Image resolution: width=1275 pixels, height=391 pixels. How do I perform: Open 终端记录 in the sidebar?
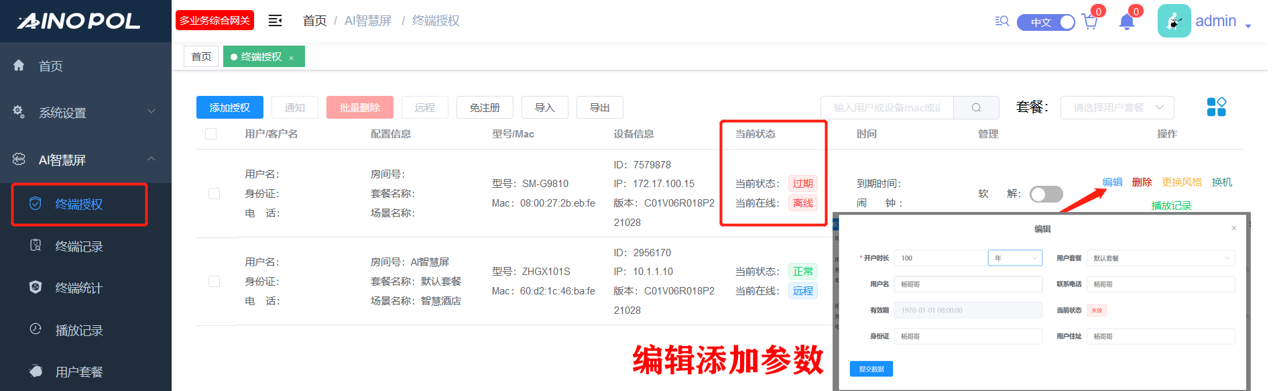pyautogui.click(x=78, y=246)
